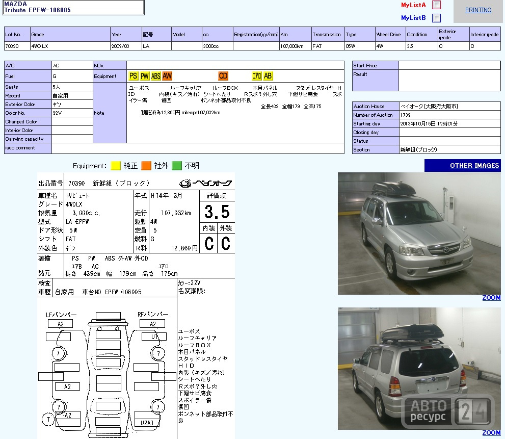Click the Seats value 5人
This screenshot has width=505, height=439.
[x=57, y=87]
